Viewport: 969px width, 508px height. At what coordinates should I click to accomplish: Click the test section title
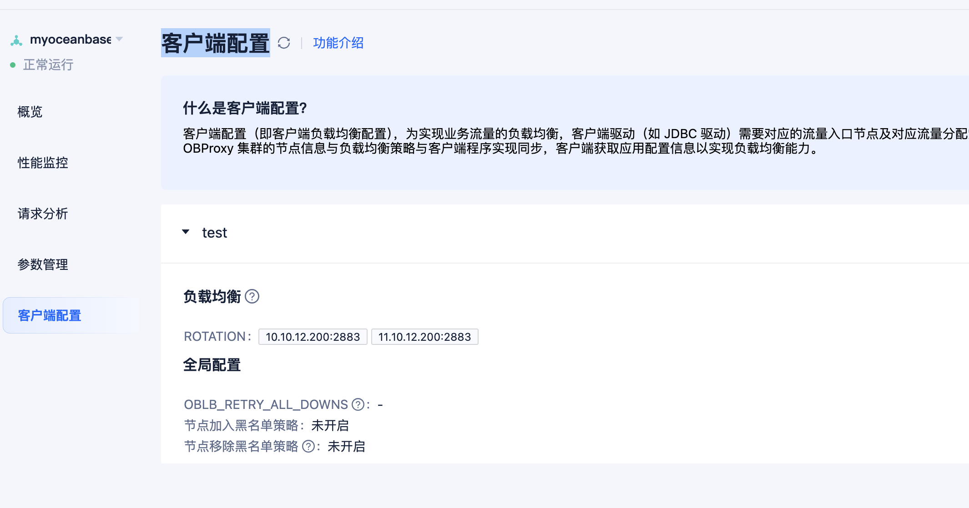[214, 233]
